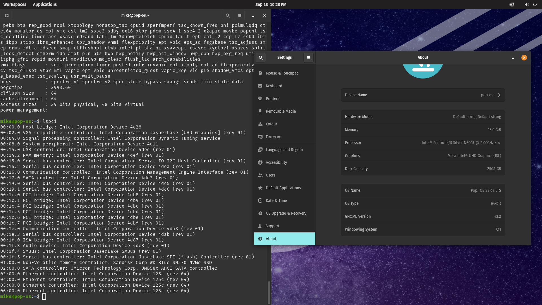Click the terminal vertical scrollbar
Screen dimensions: 542x305
pos(269,292)
